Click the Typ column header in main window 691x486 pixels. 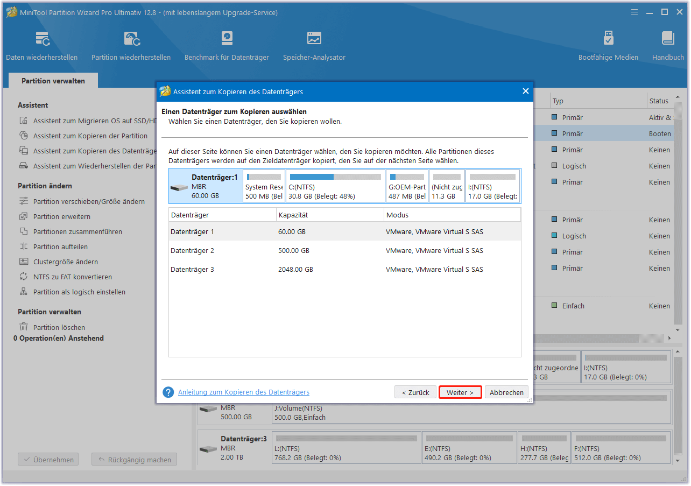tap(598, 101)
